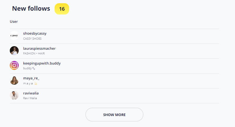Click the dizzy star emoji beside m a y a
Screen dimensions: 235x127
point(36,83)
